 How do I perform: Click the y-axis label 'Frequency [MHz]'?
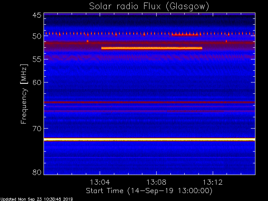click(24, 94)
